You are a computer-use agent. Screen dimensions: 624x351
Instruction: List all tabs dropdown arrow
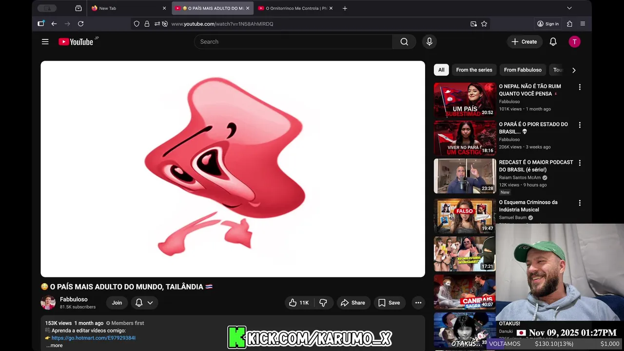(x=569, y=8)
